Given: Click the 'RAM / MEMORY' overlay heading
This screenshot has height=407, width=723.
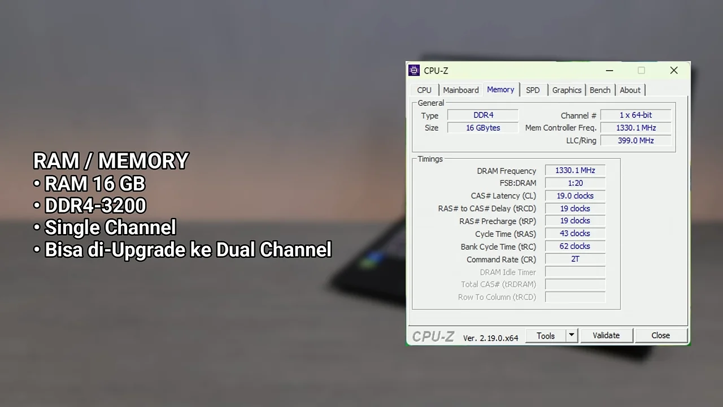Looking at the screenshot, I should point(111,161).
